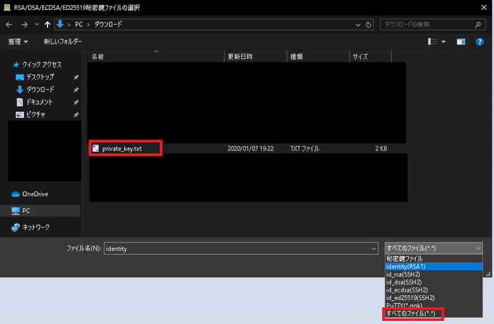
Task: Select the ダウンロード breadcrumb in address bar
Action: point(108,25)
